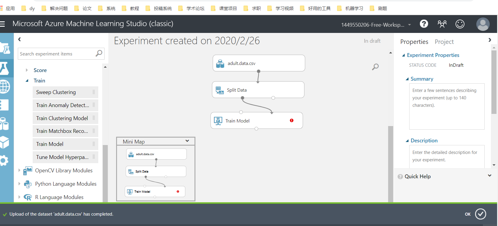The width and height of the screenshot is (498, 226).
Task: Expand the Score category
Action: pos(27,70)
